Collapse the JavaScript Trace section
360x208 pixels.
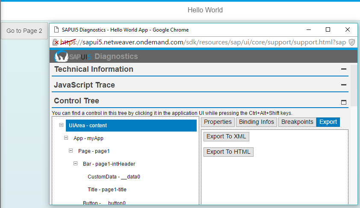[343, 85]
